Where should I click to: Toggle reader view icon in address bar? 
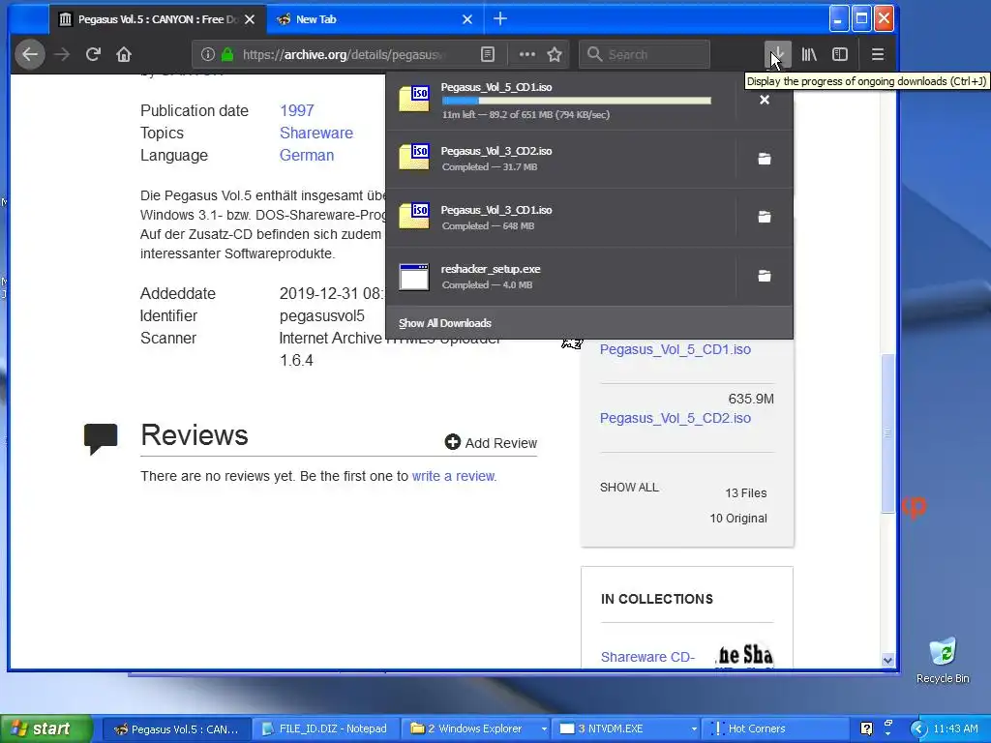488,54
